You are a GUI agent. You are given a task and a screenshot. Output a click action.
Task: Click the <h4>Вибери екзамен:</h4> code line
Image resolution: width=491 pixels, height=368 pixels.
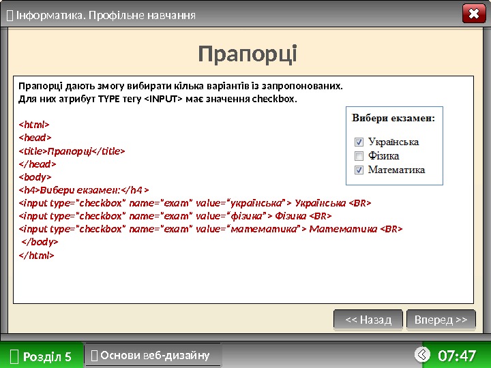(x=84, y=190)
